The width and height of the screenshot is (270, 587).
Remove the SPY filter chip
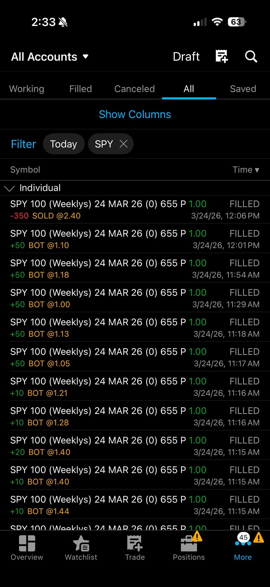[123, 144]
